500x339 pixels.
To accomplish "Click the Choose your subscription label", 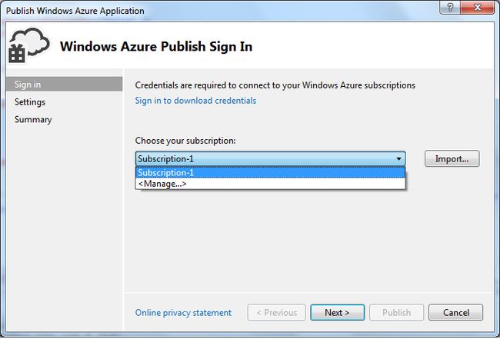I will coord(185,141).
